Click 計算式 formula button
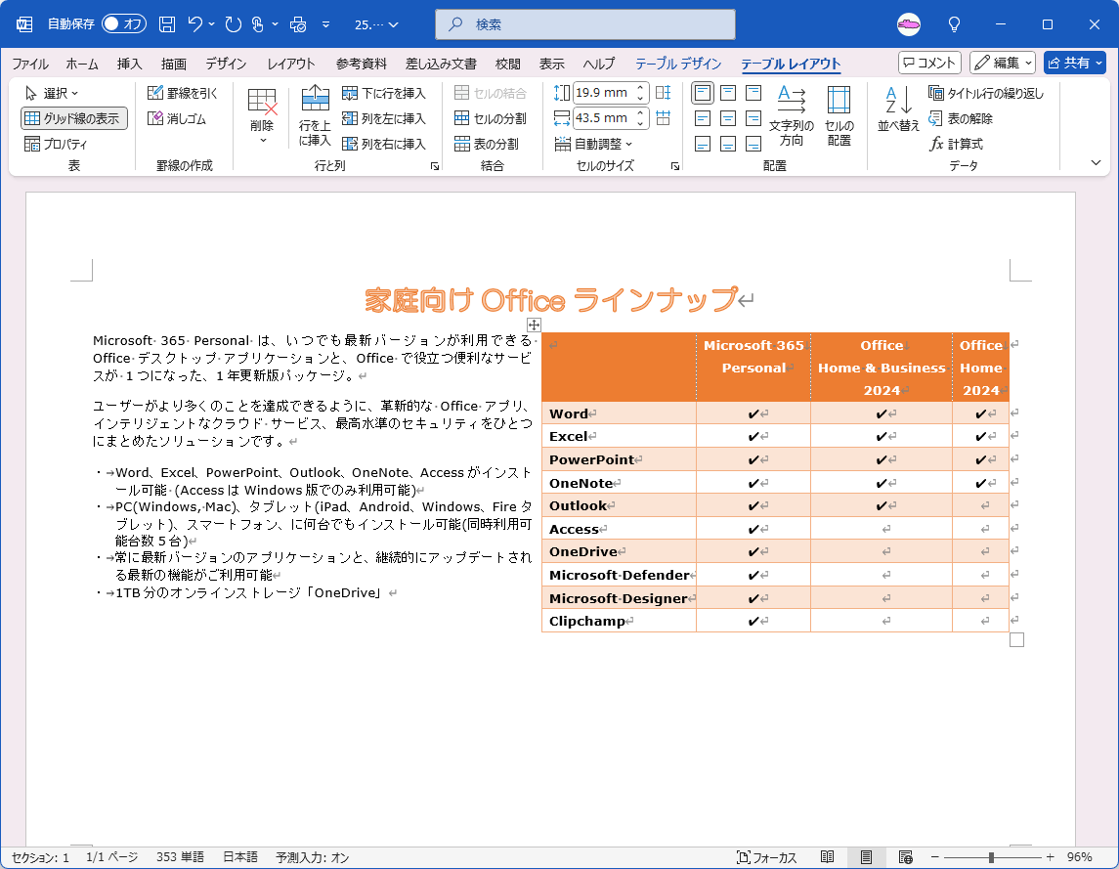Image resolution: width=1119 pixels, height=869 pixels. point(957,144)
